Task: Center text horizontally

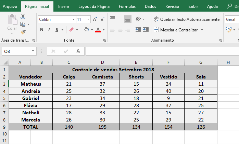Action: click(x=120, y=30)
